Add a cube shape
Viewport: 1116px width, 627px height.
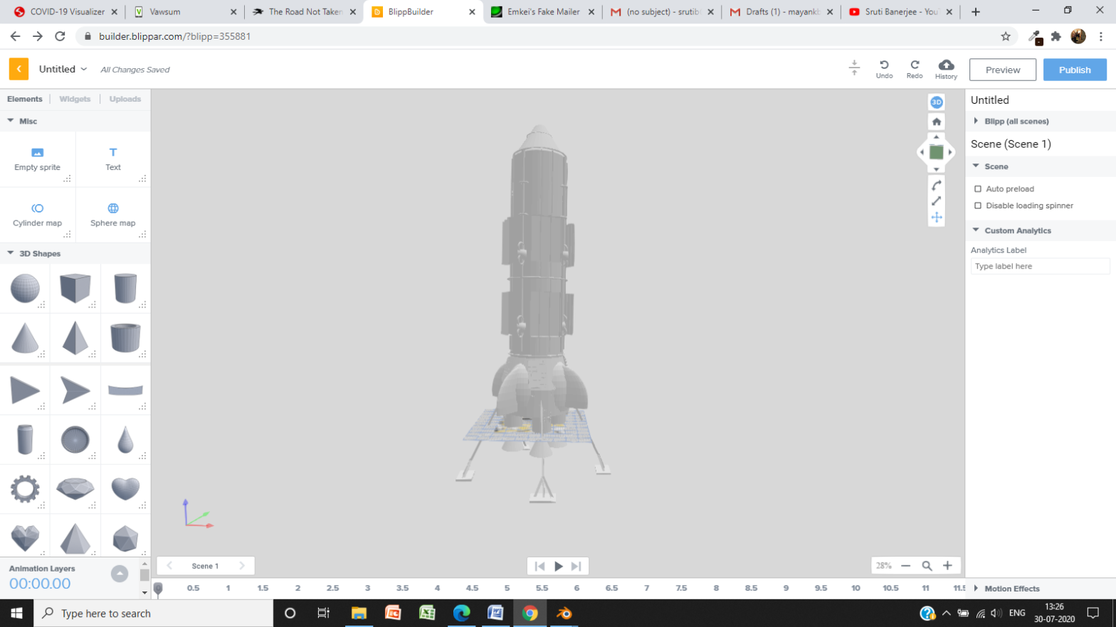(75, 289)
